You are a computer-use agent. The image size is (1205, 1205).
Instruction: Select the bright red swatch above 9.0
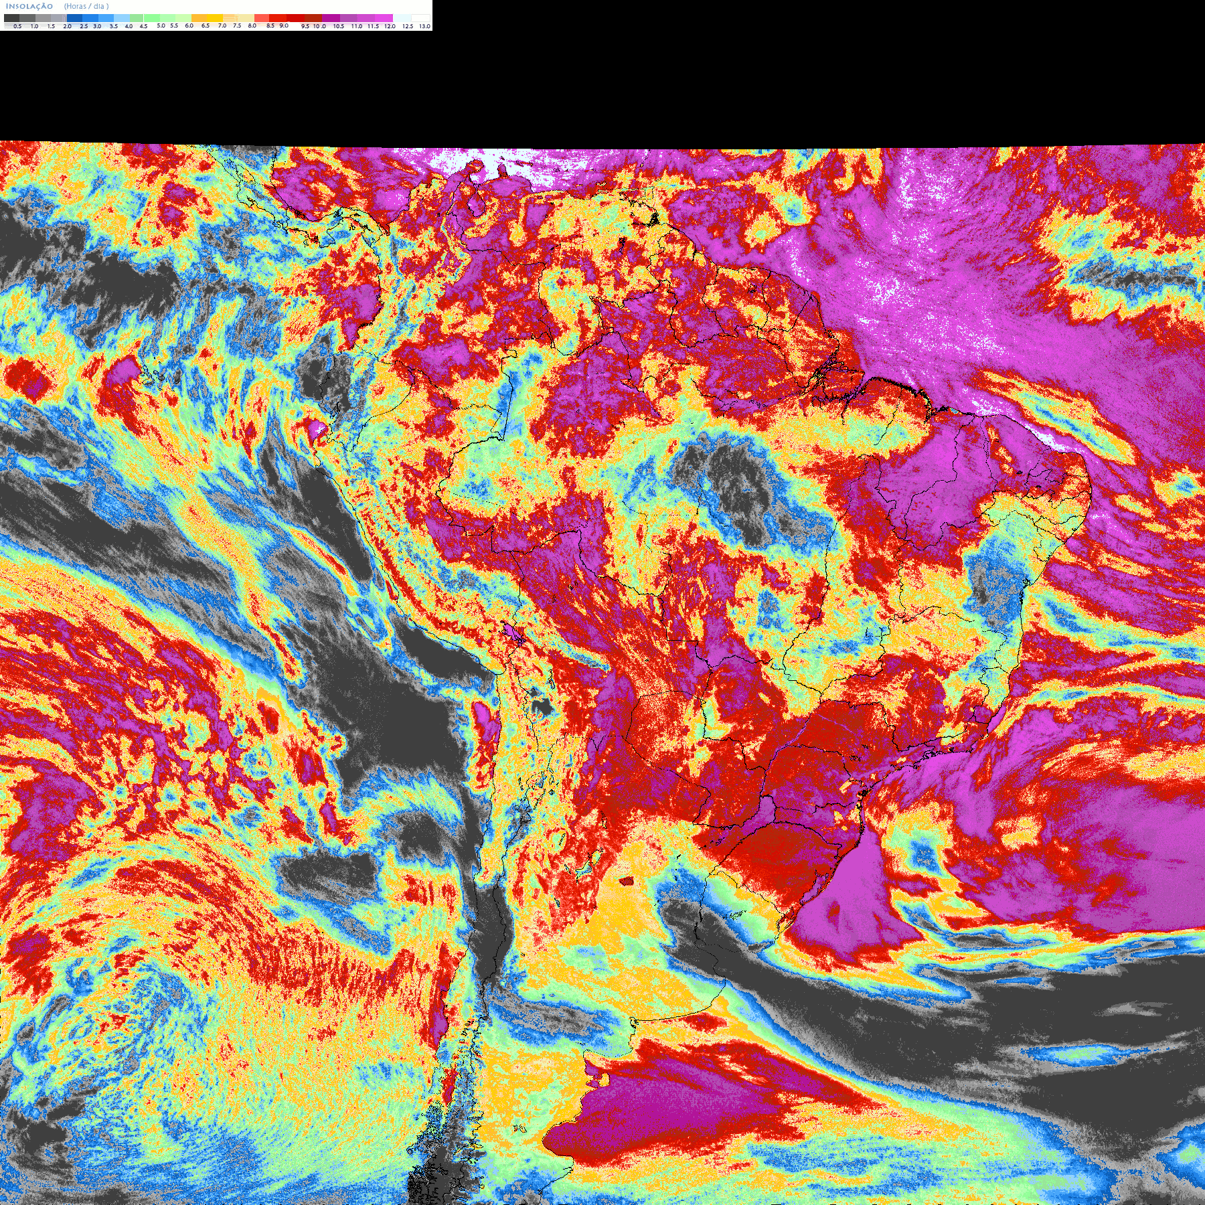click(278, 18)
